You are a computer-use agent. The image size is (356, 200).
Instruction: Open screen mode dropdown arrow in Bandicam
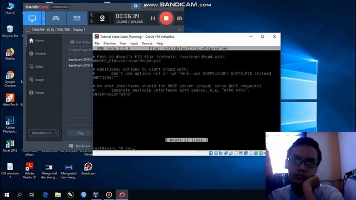[x=43, y=18]
